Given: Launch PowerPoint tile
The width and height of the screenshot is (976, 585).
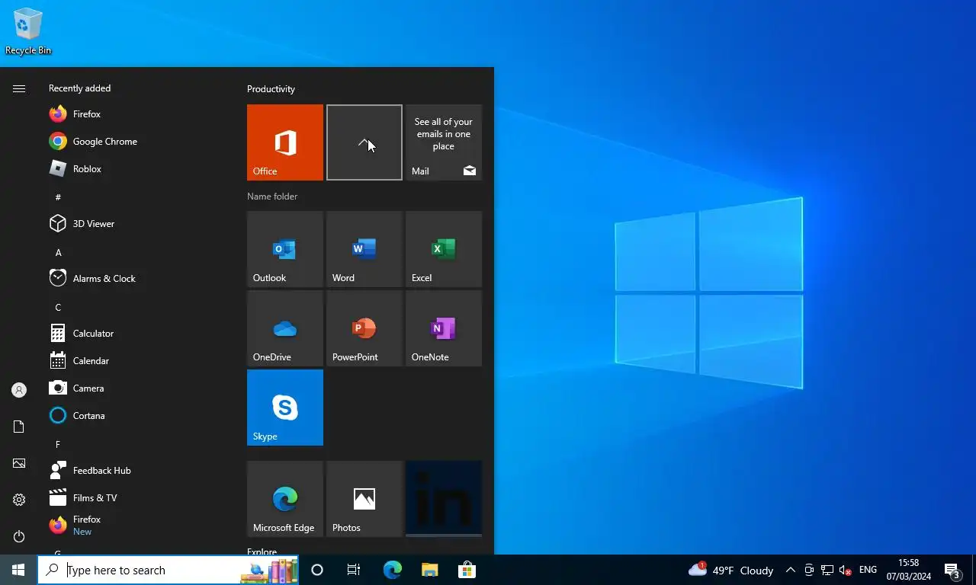Looking at the screenshot, I should coord(364,328).
